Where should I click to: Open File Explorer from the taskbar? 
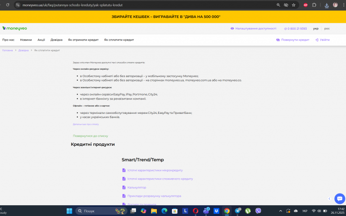tap(154, 211)
